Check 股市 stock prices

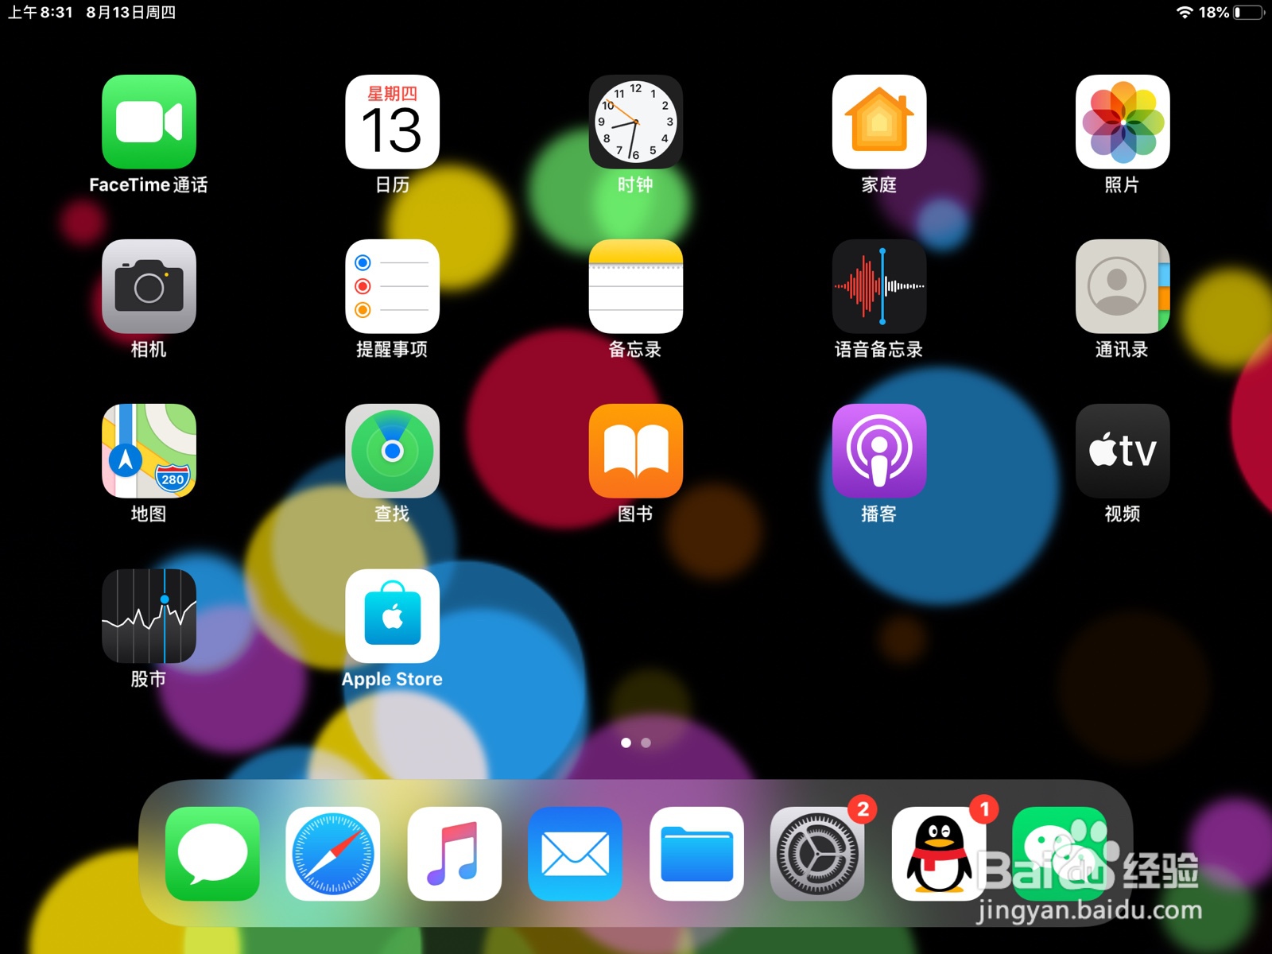(149, 617)
